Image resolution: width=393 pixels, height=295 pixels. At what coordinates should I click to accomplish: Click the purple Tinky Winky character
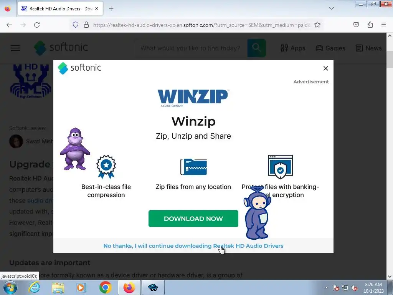tap(257, 213)
